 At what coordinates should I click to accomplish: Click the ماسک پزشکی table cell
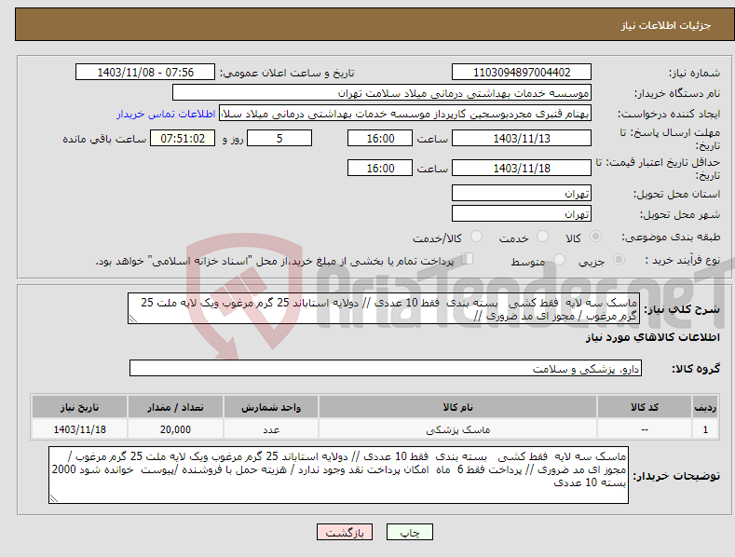pyautogui.click(x=458, y=429)
